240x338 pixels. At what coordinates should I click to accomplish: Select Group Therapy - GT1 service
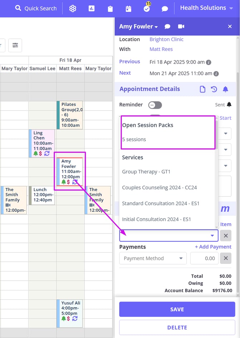click(146, 172)
